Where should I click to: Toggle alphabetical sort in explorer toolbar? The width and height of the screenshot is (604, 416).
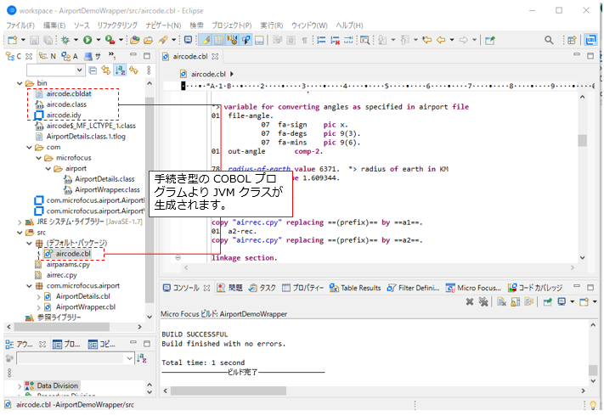click(120, 70)
